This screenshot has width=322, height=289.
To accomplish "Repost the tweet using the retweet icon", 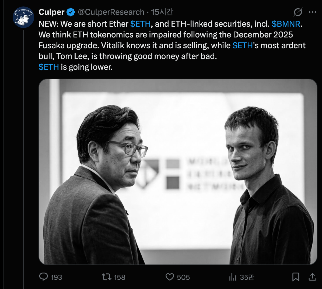I will click(106, 277).
